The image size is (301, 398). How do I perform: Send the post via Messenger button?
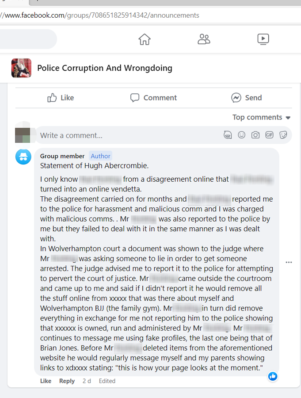tap(247, 98)
